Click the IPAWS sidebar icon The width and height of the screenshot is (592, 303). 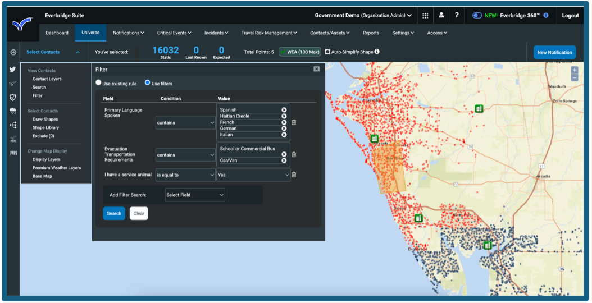coord(13,153)
